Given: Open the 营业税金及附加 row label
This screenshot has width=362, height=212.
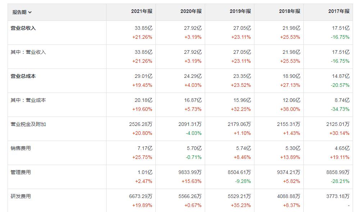Looking at the screenshot, I should 28,124.
